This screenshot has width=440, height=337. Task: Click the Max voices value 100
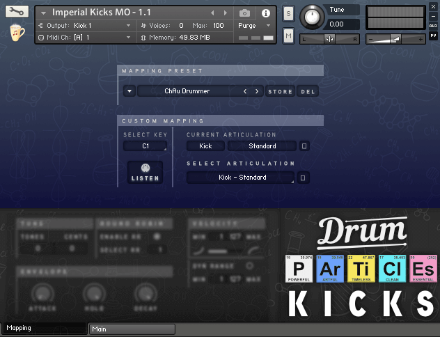click(219, 26)
